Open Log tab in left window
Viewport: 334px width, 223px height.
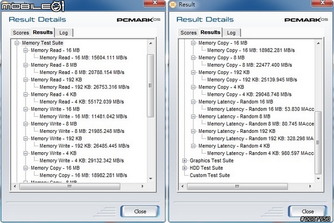tap(64, 33)
